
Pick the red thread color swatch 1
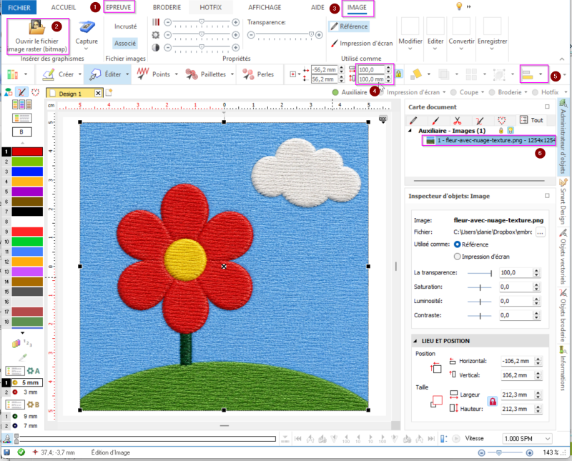point(27,152)
